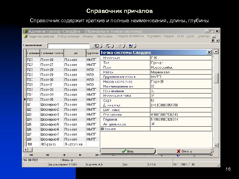
Task: Click the vertical scrollbar up arrow
Action: tap(216, 52)
